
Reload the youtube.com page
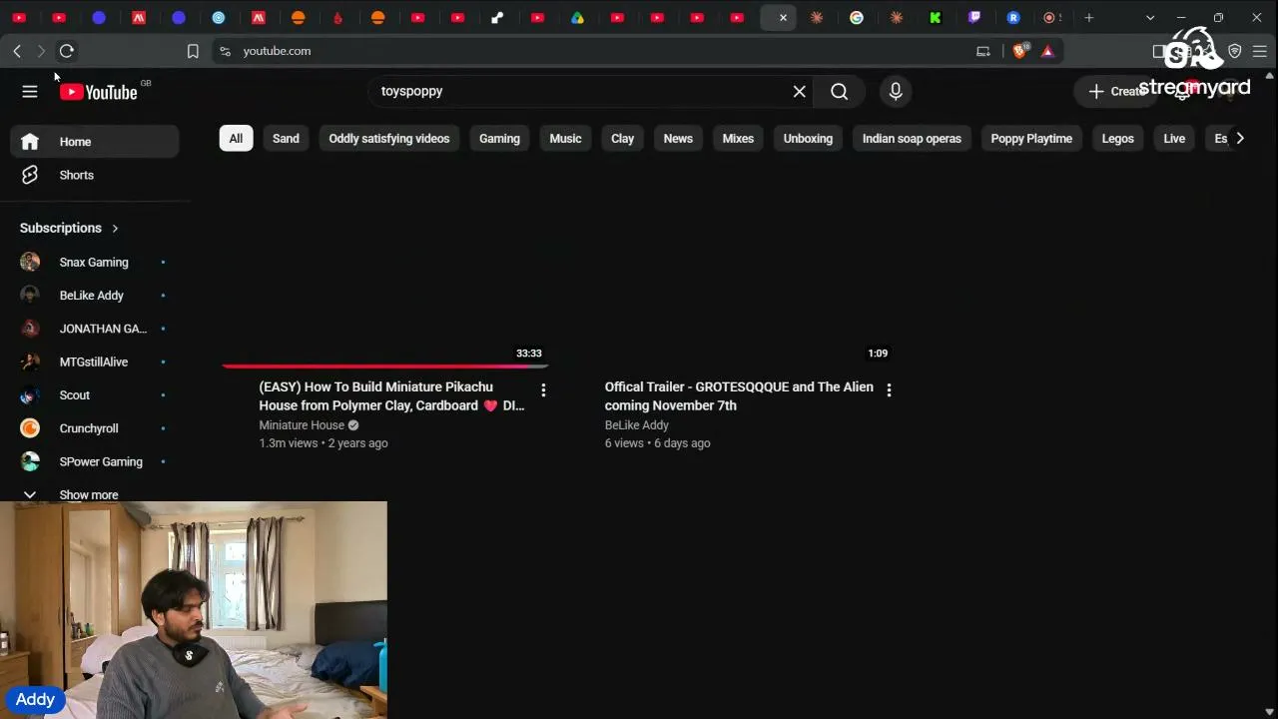[x=66, y=51]
